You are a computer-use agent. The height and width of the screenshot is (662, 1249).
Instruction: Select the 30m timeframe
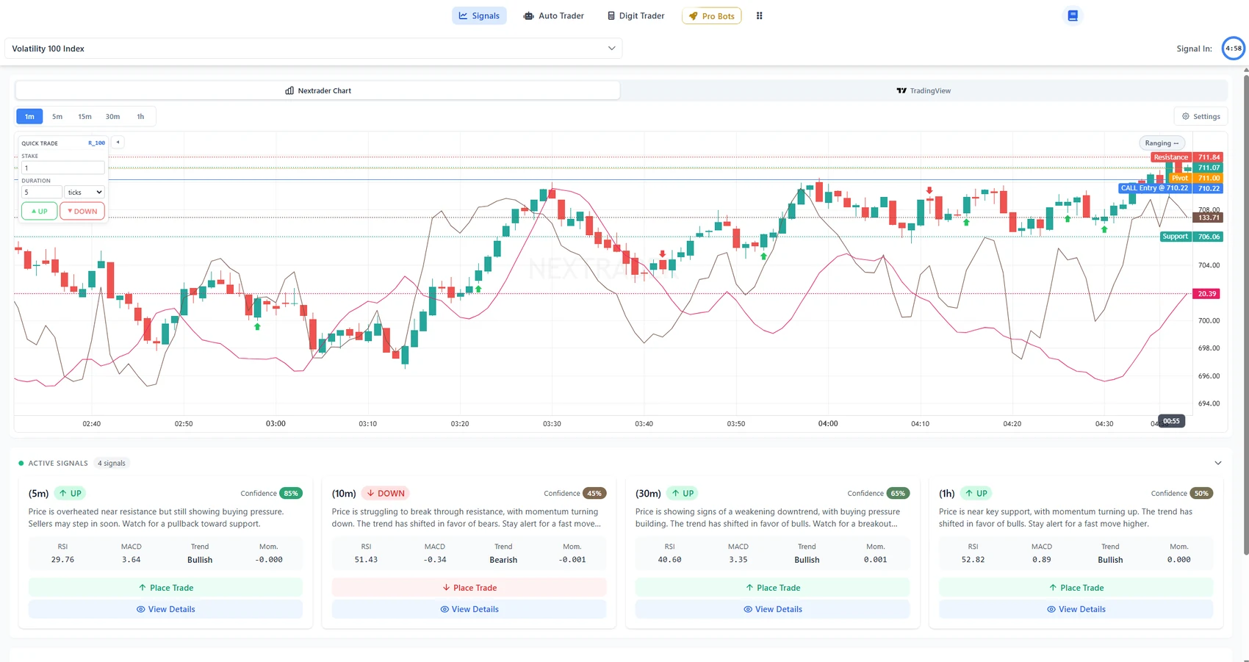[x=112, y=116]
